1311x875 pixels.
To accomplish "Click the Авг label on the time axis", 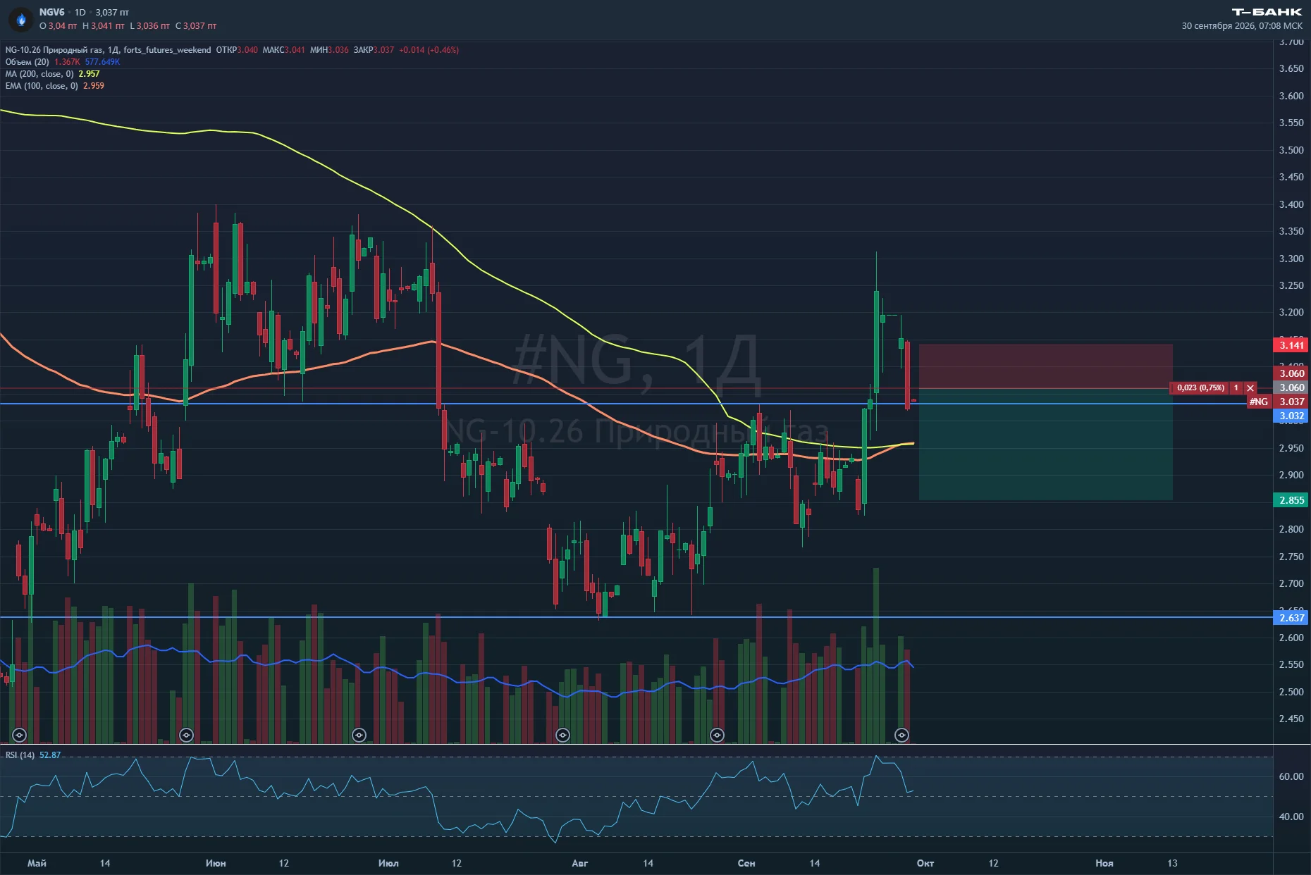I will tap(579, 863).
